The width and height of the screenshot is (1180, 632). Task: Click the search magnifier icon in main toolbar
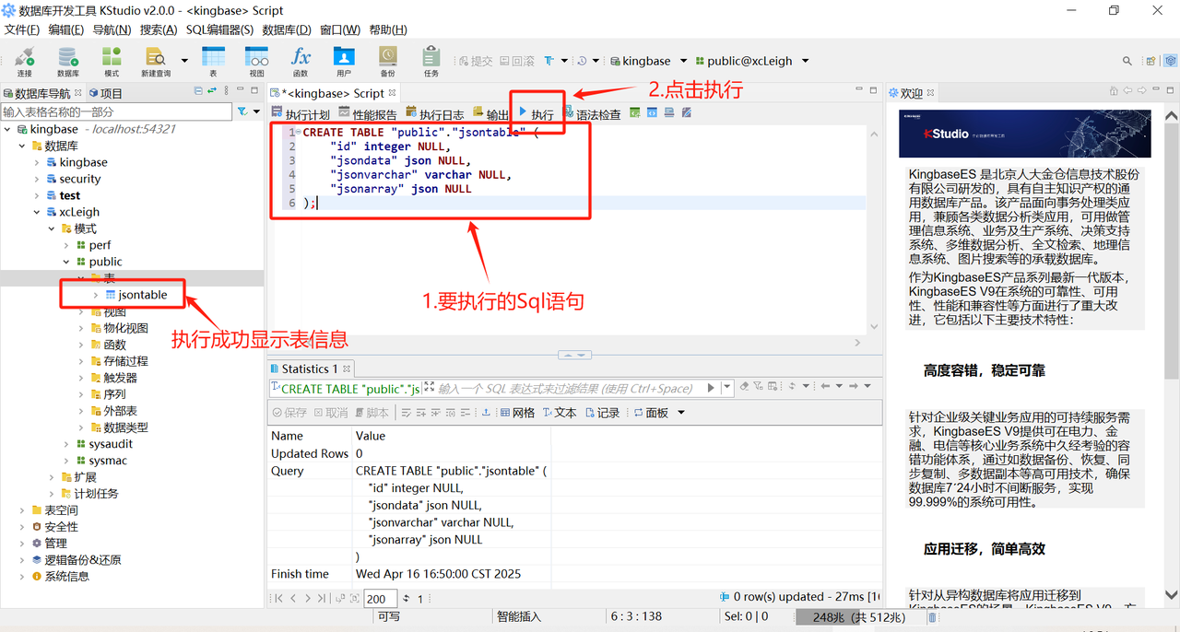point(1127,61)
